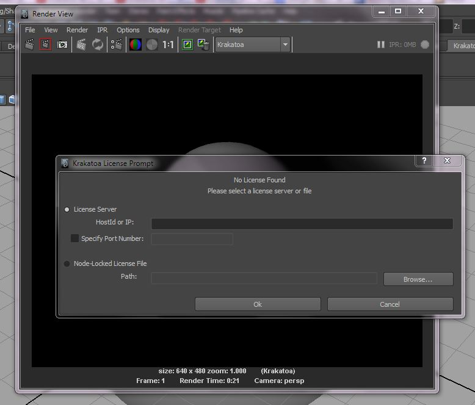Select Node-Locked License File radio button
Viewport: 475px width, 405px height.
67,263
